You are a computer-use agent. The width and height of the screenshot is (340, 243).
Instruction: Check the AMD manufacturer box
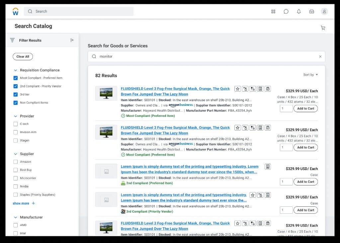(x=15, y=225)
